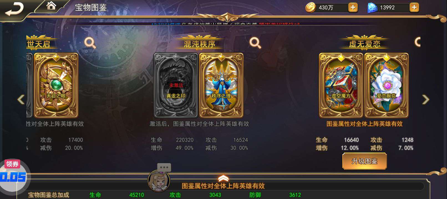Add gold coins with plus button
Screen dimensions: 447x199
353,7
